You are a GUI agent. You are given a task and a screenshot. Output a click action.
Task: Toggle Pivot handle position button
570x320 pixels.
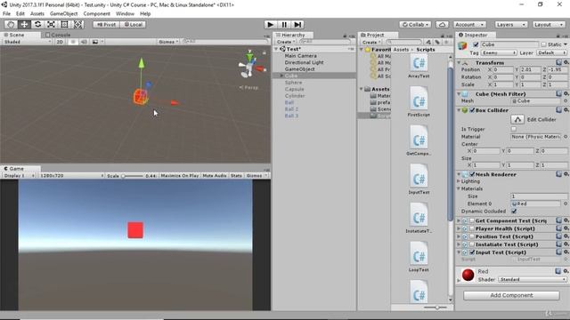(106, 25)
